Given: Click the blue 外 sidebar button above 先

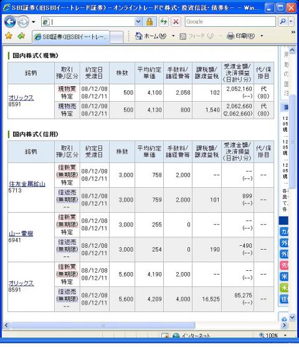Looking at the screenshot, I should [x=284, y=254].
